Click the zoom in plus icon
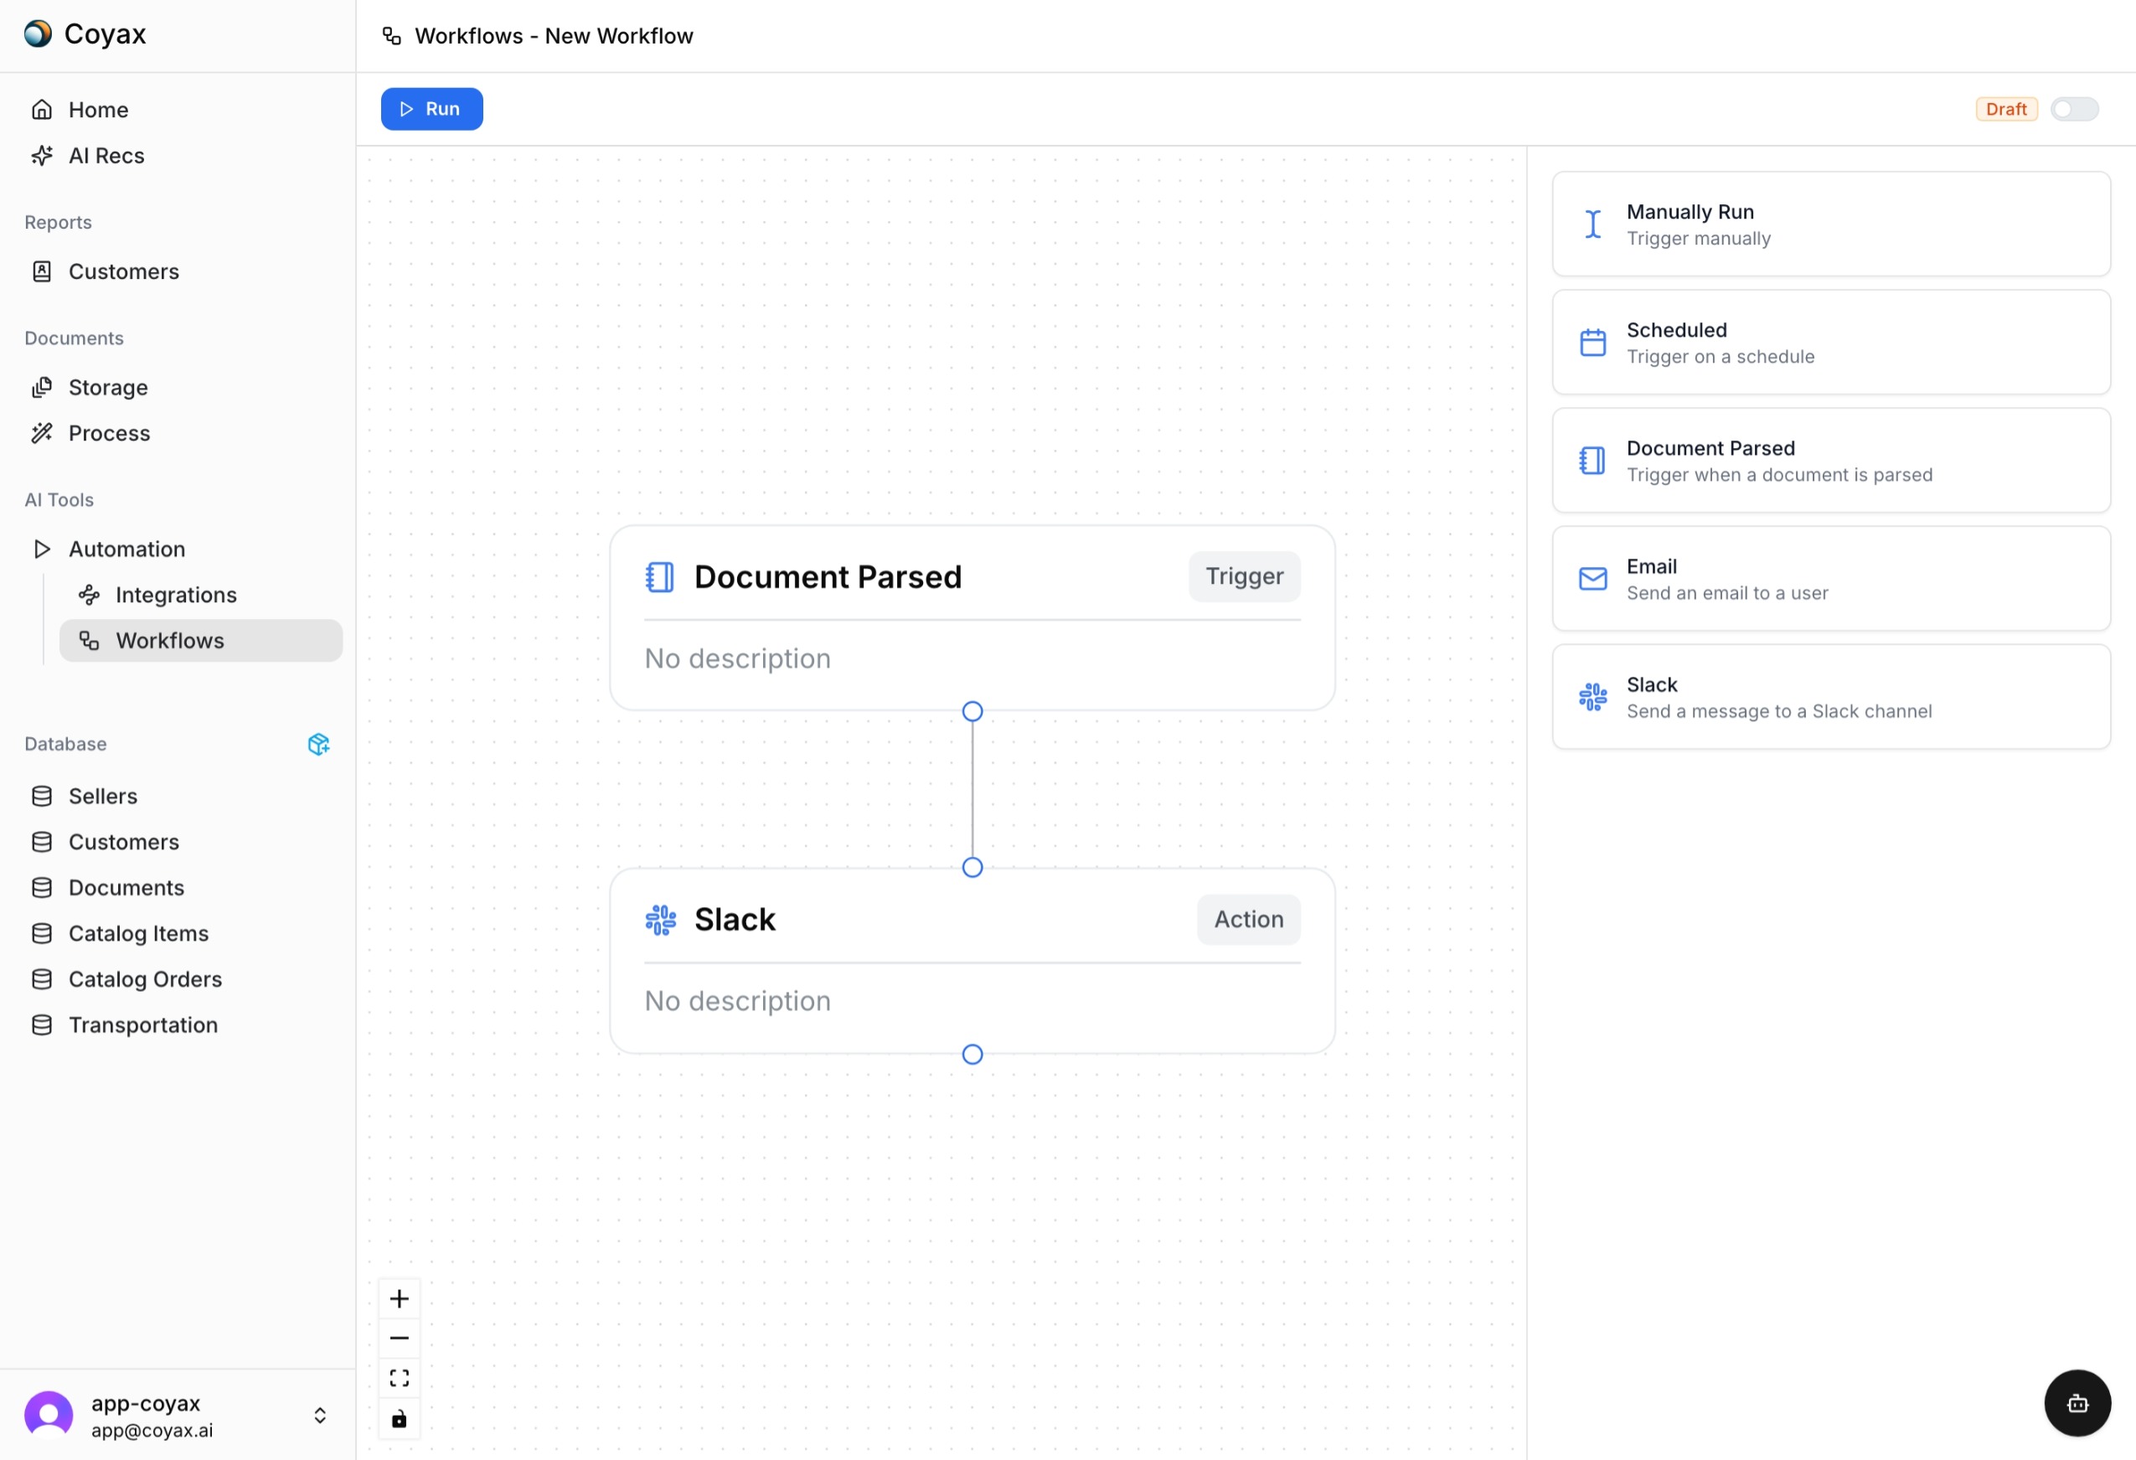This screenshot has width=2136, height=1460. 399,1298
